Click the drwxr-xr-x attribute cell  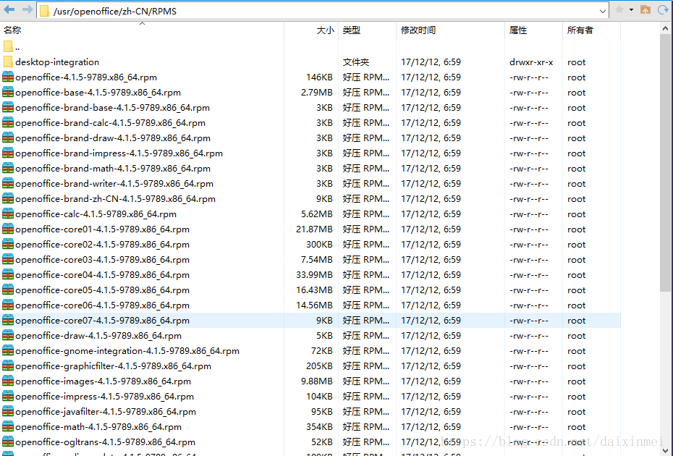531,62
